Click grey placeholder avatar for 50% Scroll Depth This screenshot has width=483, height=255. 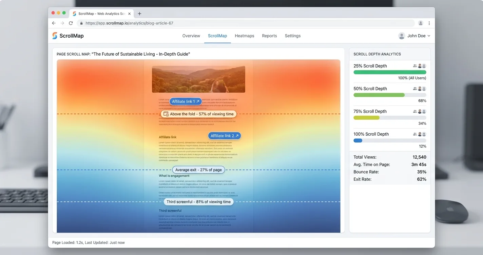[x=424, y=89]
